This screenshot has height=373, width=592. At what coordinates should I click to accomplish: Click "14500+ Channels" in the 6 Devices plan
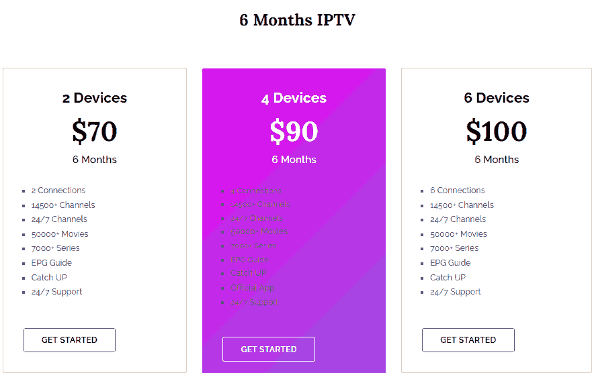click(x=462, y=205)
